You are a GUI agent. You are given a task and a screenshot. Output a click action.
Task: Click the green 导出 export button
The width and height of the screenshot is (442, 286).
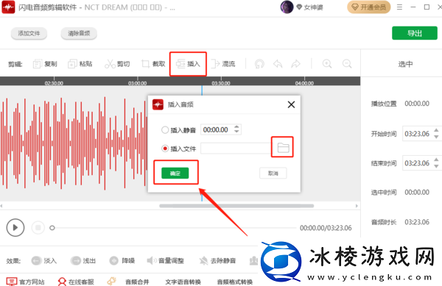pos(414,33)
